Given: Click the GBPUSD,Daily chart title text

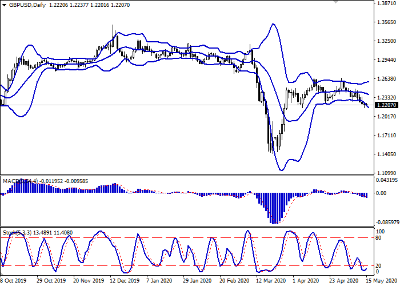Looking at the screenshot, I should click(30, 4).
